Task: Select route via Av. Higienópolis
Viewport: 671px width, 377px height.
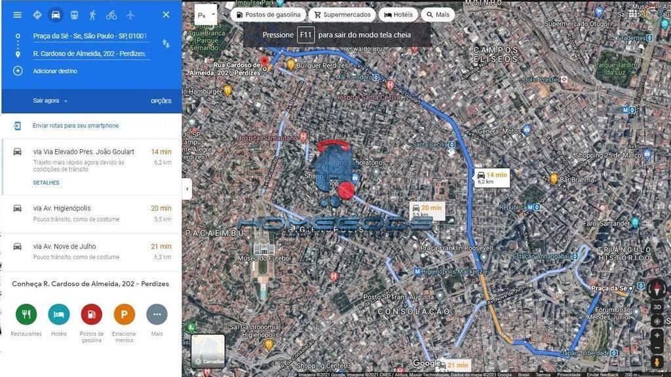Action: [92, 214]
